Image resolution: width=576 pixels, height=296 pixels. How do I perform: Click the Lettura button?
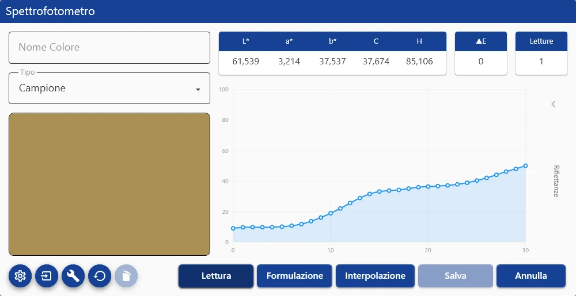click(216, 276)
